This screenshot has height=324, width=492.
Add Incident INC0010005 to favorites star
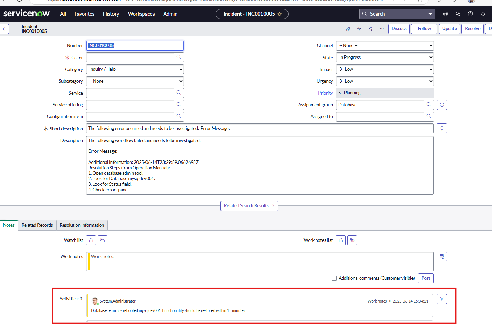pyautogui.click(x=280, y=14)
